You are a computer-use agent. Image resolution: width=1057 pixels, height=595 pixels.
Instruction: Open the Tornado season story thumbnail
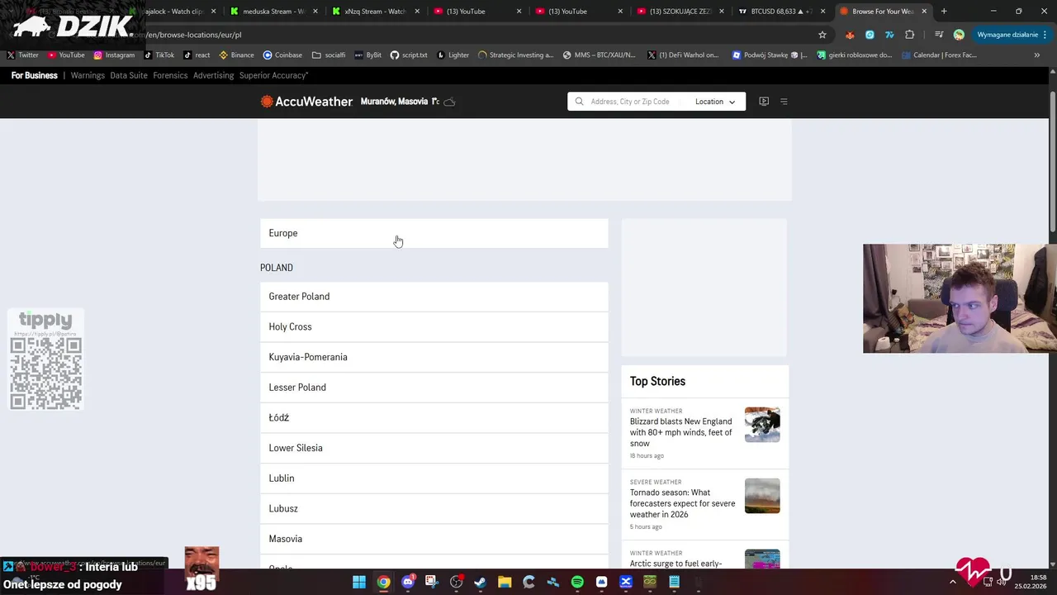[x=762, y=496]
